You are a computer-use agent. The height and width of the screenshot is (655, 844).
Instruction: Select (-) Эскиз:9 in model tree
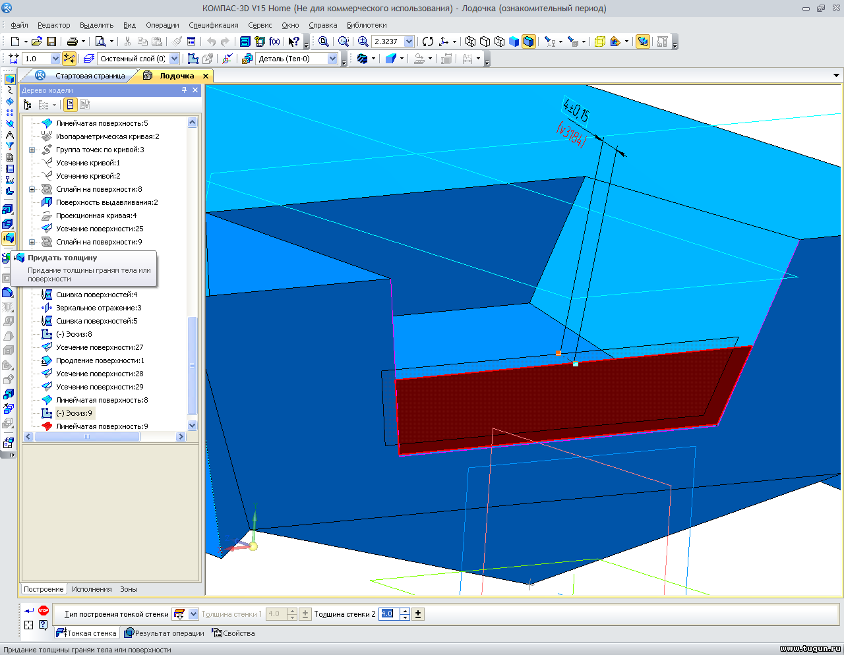[74, 413]
